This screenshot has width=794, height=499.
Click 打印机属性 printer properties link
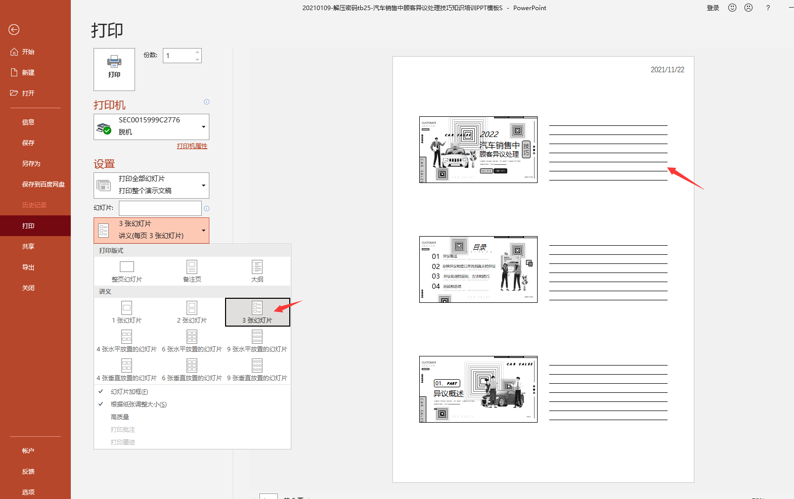192,146
